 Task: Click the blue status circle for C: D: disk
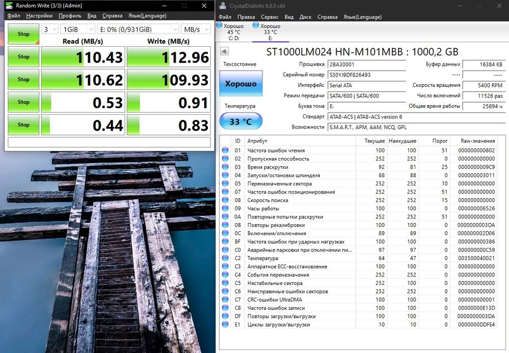tap(219, 25)
